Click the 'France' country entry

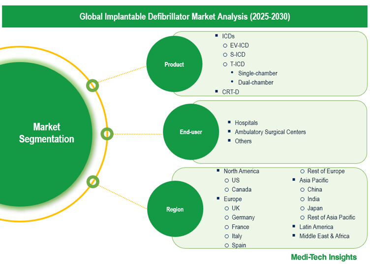coord(240,227)
